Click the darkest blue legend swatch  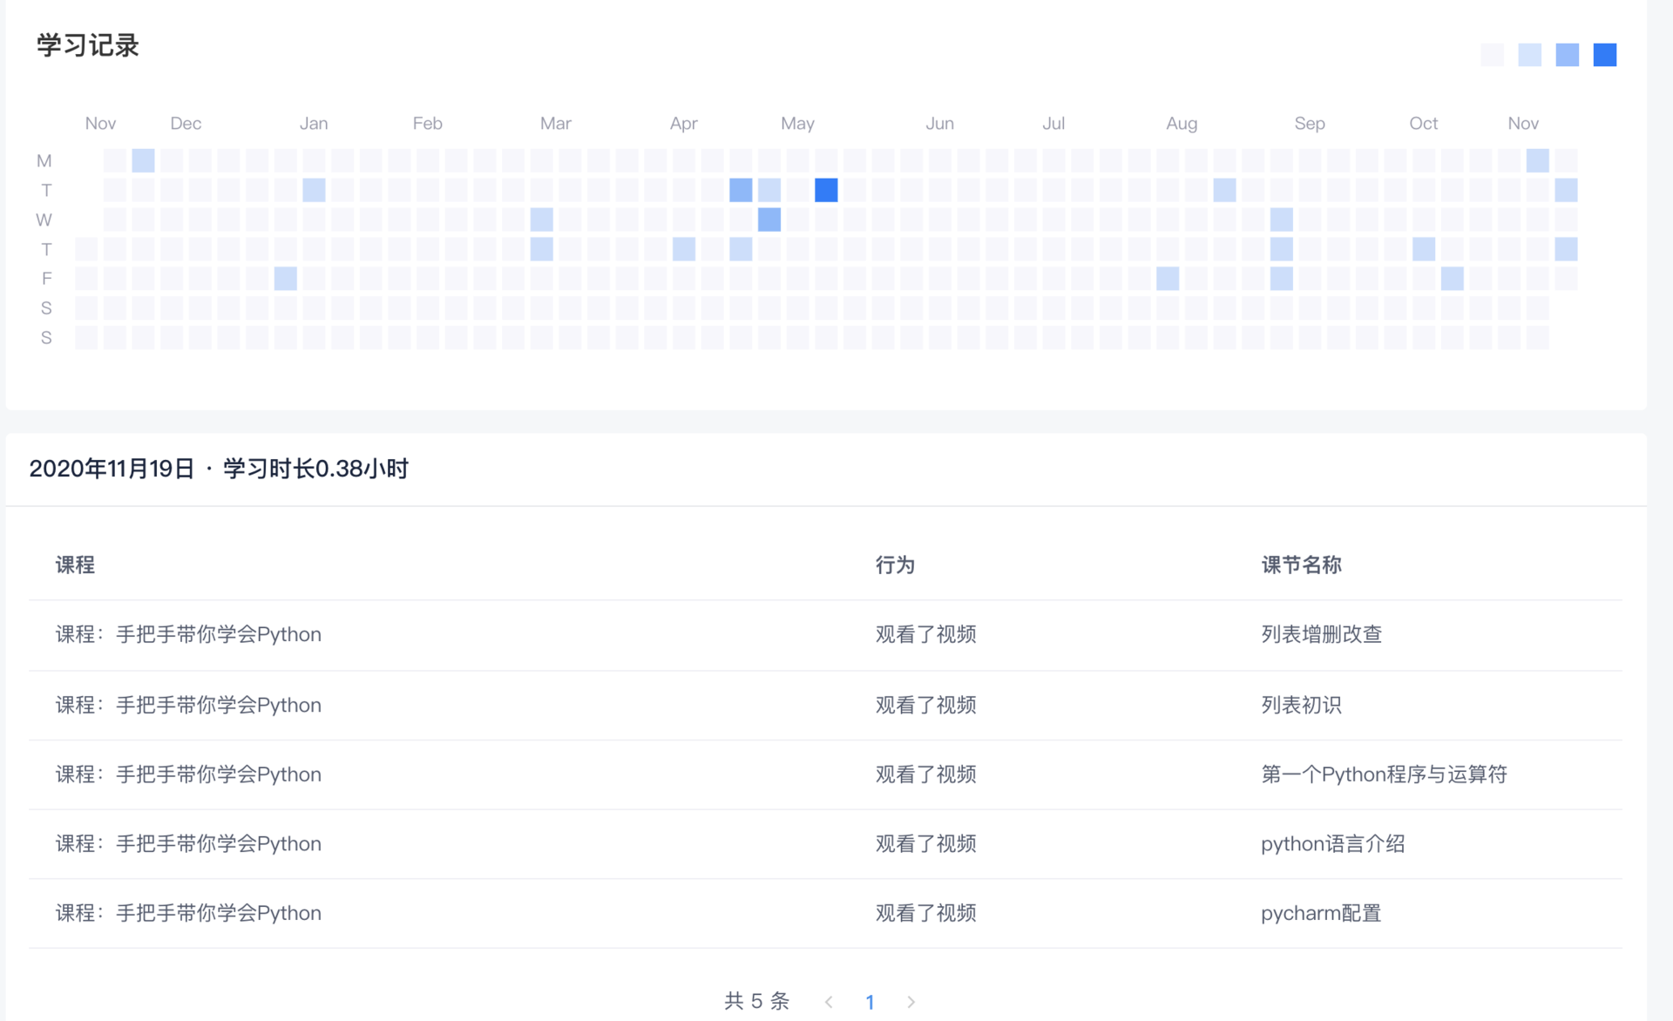click(1604, 55)
